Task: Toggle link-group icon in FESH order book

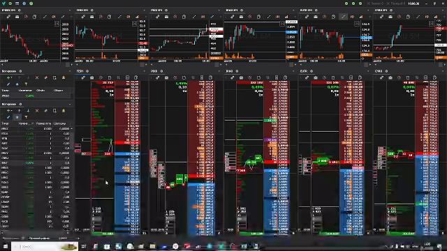Action: [x=83, y=77]
